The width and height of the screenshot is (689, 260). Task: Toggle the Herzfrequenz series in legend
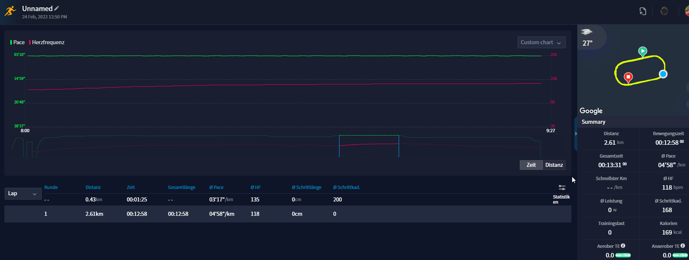(x=47, y=42)
